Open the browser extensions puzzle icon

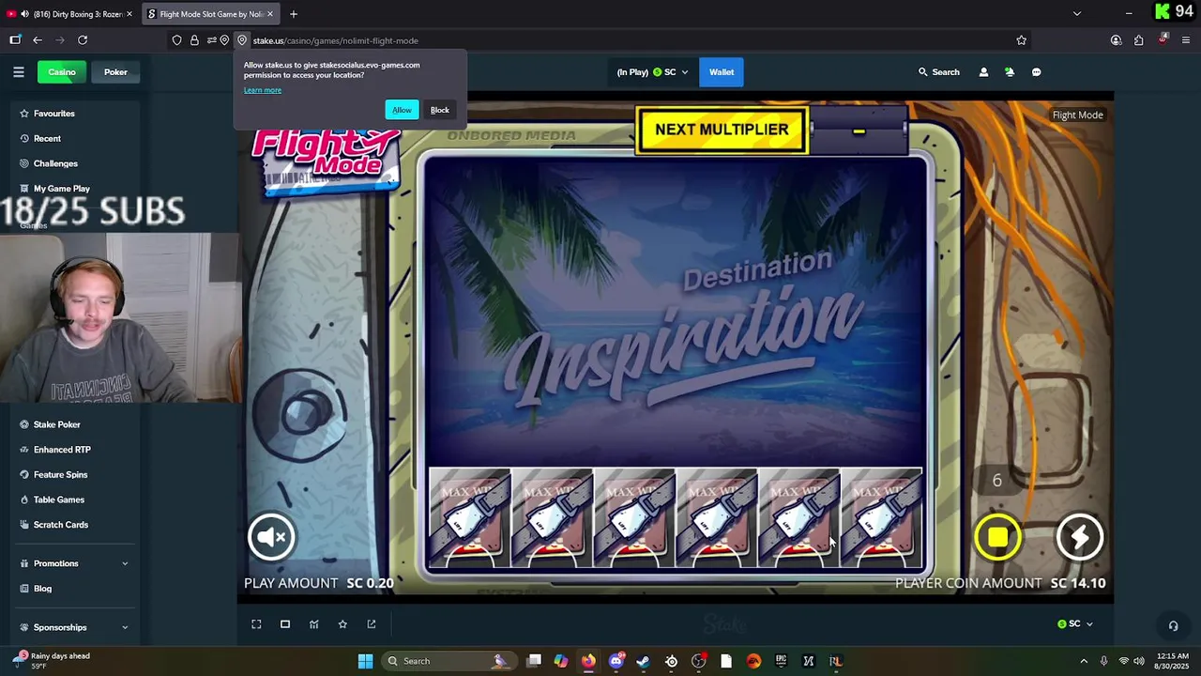[1138, 40]
